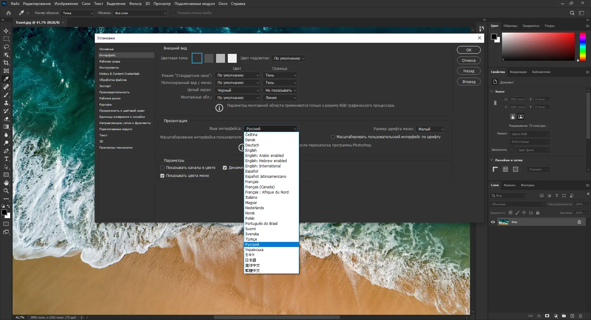
Task: Open the Цвет подсветки dropdown
Action: 289,58
